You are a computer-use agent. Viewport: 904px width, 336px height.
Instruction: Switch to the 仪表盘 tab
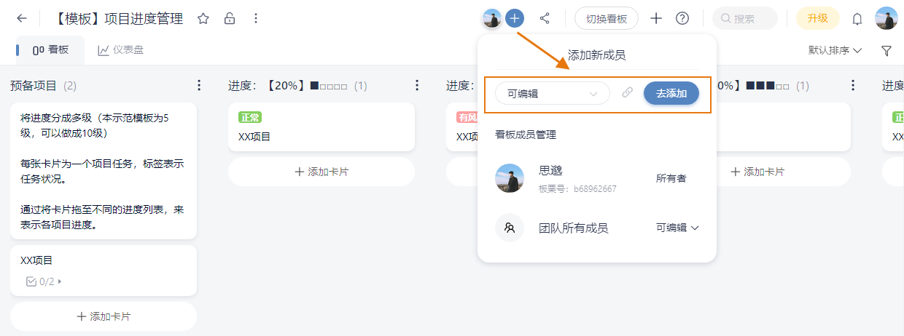(x=121, y=50)
